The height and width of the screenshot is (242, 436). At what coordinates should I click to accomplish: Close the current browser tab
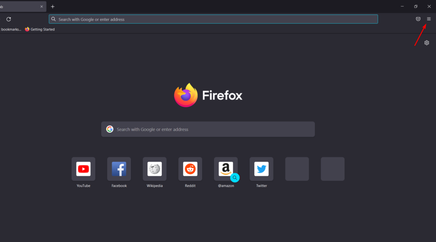(42, 6)
